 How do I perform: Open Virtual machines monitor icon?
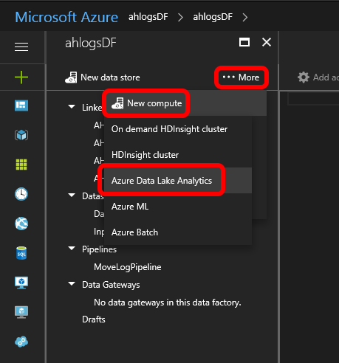[x=21, y=283]
